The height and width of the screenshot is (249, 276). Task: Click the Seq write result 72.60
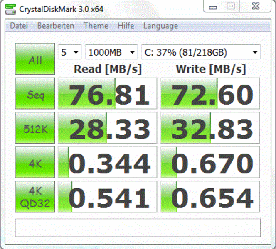coord(210,93)
